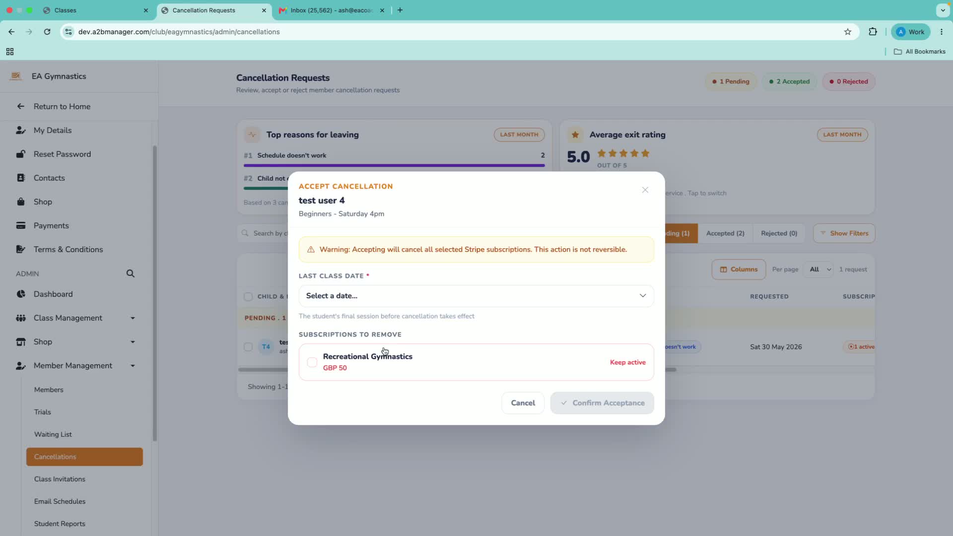Click LAST MONTH badge on exit rating card

coord(842,134)
